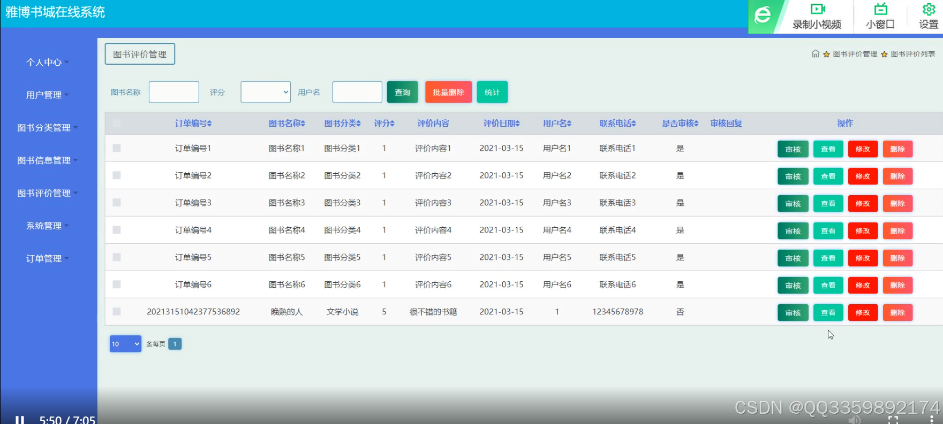943x424 pixels.
Task: Click the 图书名称 search input field
Action: click(x=174, y=92)
